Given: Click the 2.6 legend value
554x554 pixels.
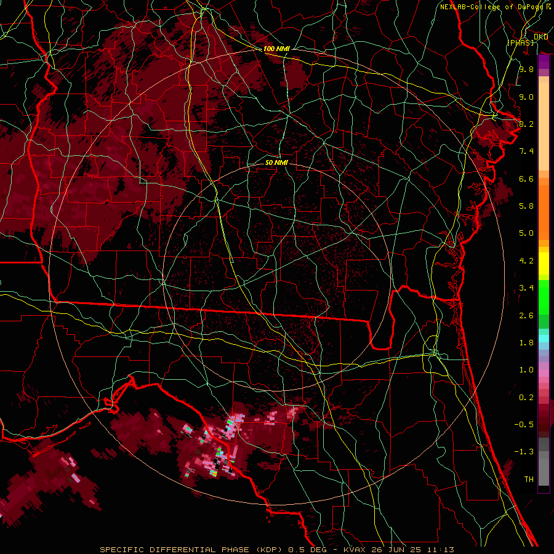Looking at the screenshot, I should click(526, 316).
